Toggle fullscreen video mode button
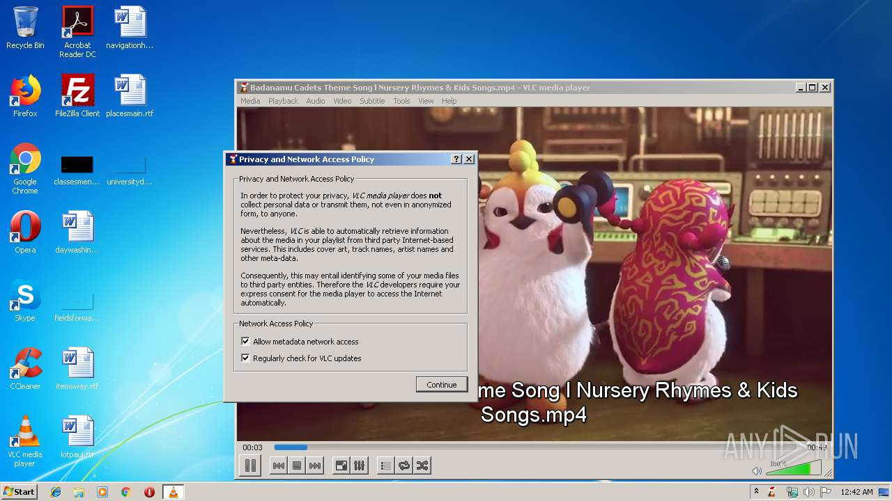This screenshot has height=501, width=892. pos(341,466)
